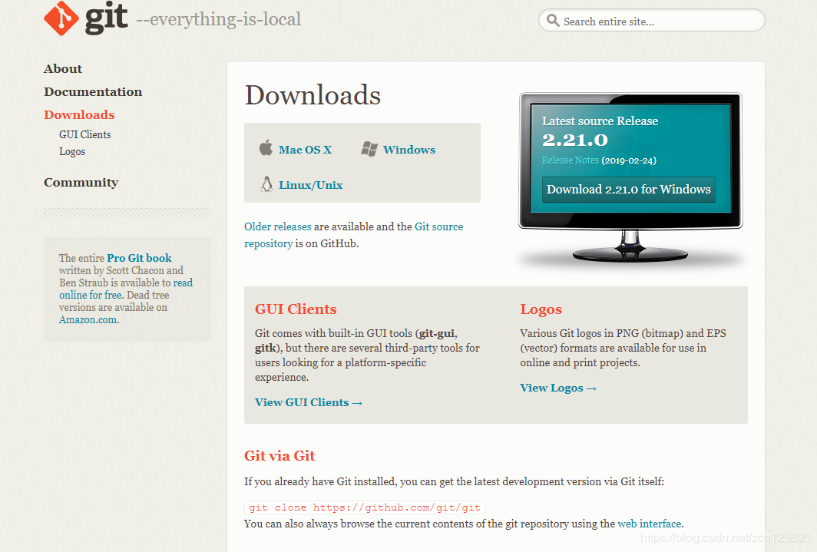Click the Linux penguin icon

[x=266, y=183]
